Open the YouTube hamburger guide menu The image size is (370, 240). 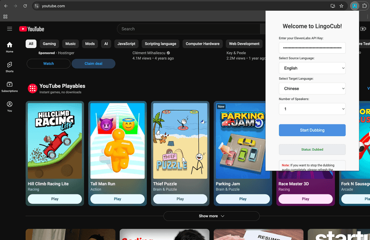(9, 29)
